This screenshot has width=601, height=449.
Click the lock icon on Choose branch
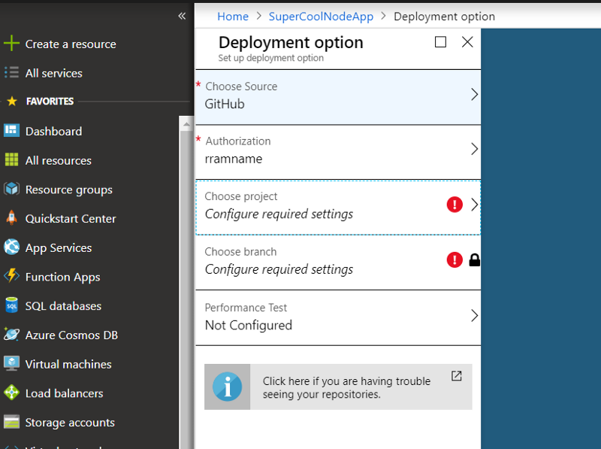click(x=475, y=259)
